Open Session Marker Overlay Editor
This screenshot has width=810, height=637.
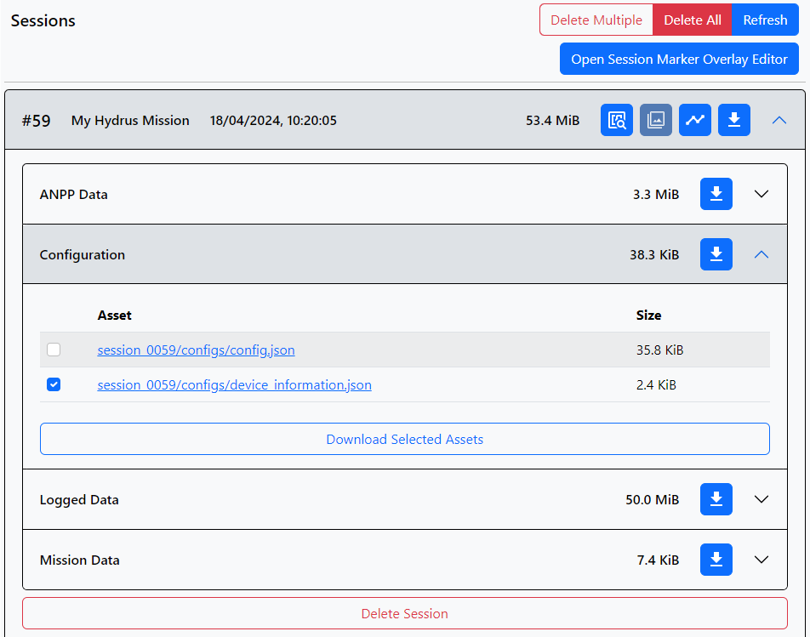pos(679,60)
